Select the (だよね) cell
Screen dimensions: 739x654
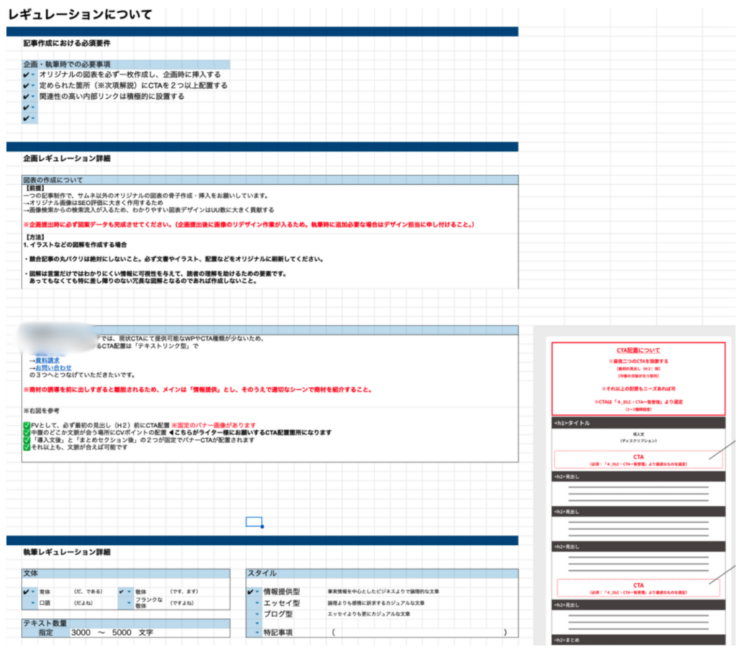(84, 603)
